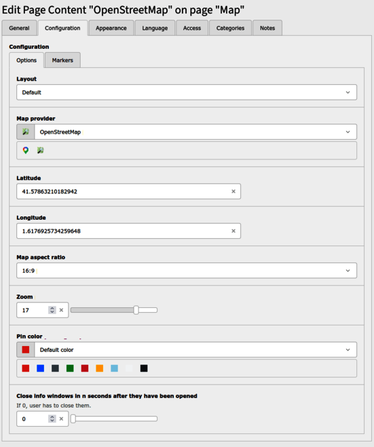Open the Access tab
The image size is (374, 447).
pyautogui.click(x=192, y=28)
